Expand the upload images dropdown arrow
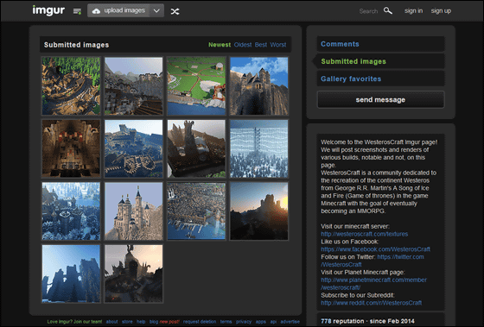Image resolution: width=484 pixels, height=327 pixels. pyautogui.click(x=156, y=10)
